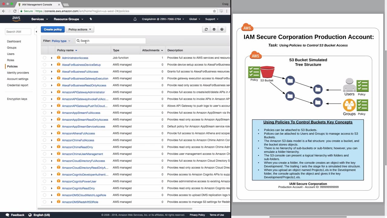Viewport: 387px width, 218px height.
Task: Select the IAM Management Console browser tab
Action: [x=39, y=5]
